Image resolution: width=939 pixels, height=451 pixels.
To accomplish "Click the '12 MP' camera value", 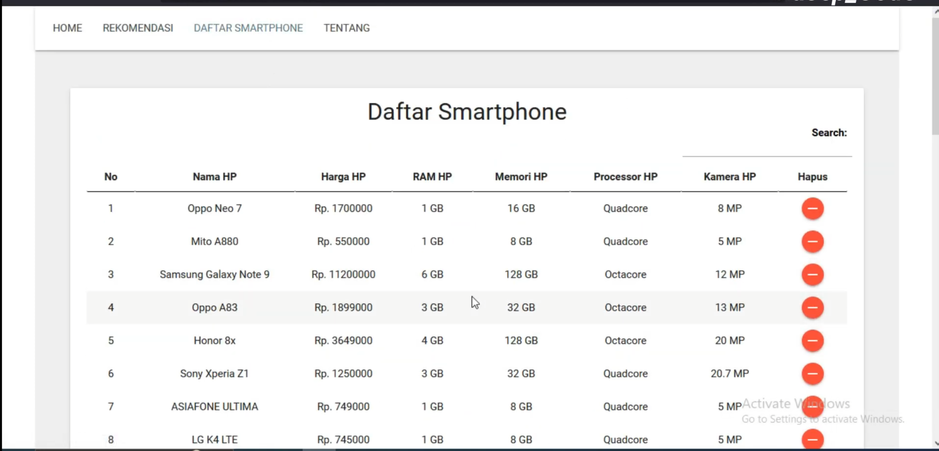I will 730,274.
